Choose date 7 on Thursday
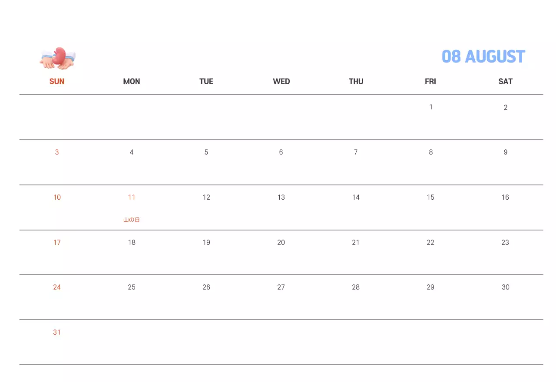This screenshot has height=382, width=556. 356,152
